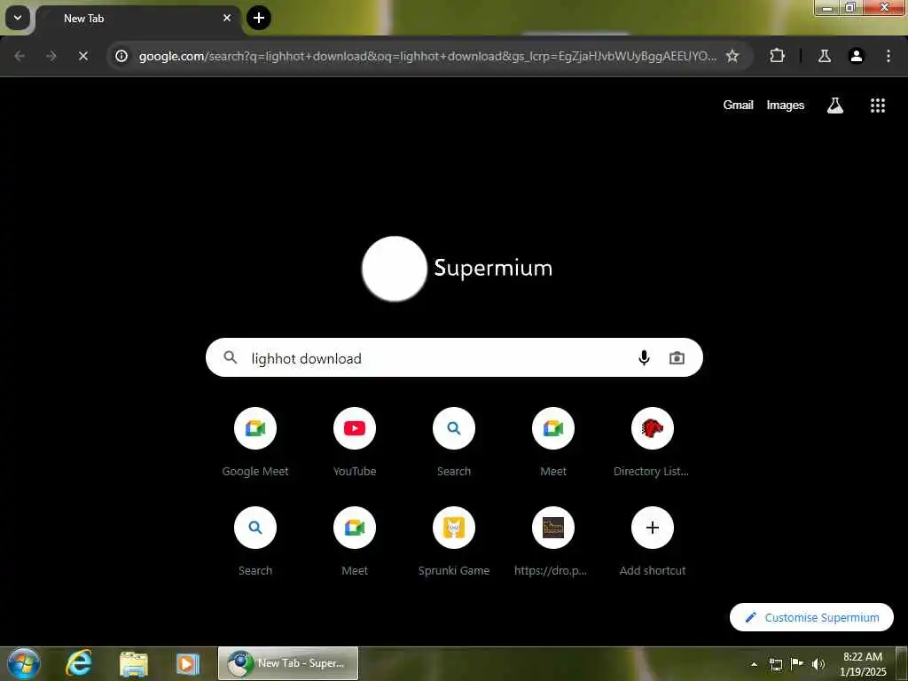
Task: Open the YouTube shortcut
Action: tap(355, 442)
